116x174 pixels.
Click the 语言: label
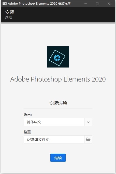coord(28,115)
